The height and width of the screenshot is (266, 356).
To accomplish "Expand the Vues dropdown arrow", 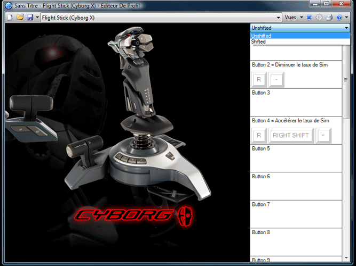I will [302, 18].
